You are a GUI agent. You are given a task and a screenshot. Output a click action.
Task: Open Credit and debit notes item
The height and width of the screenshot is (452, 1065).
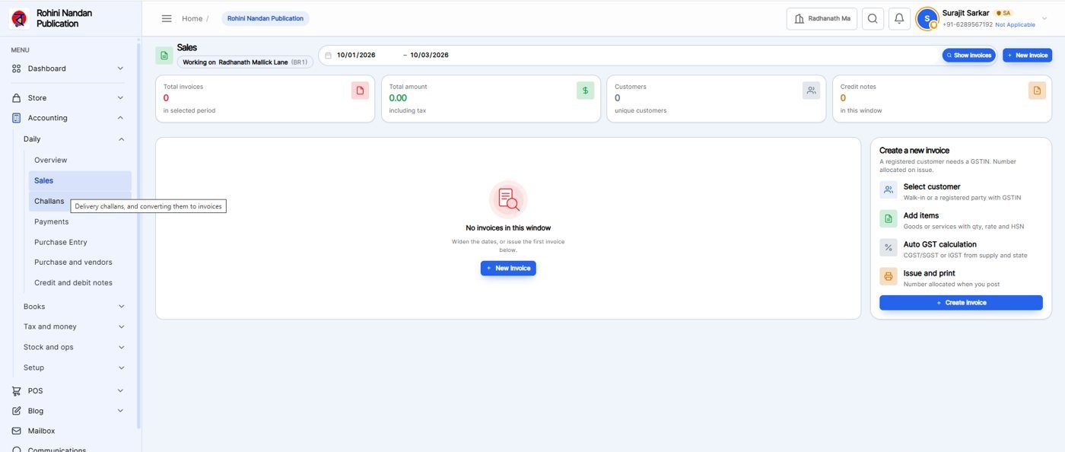80,283
